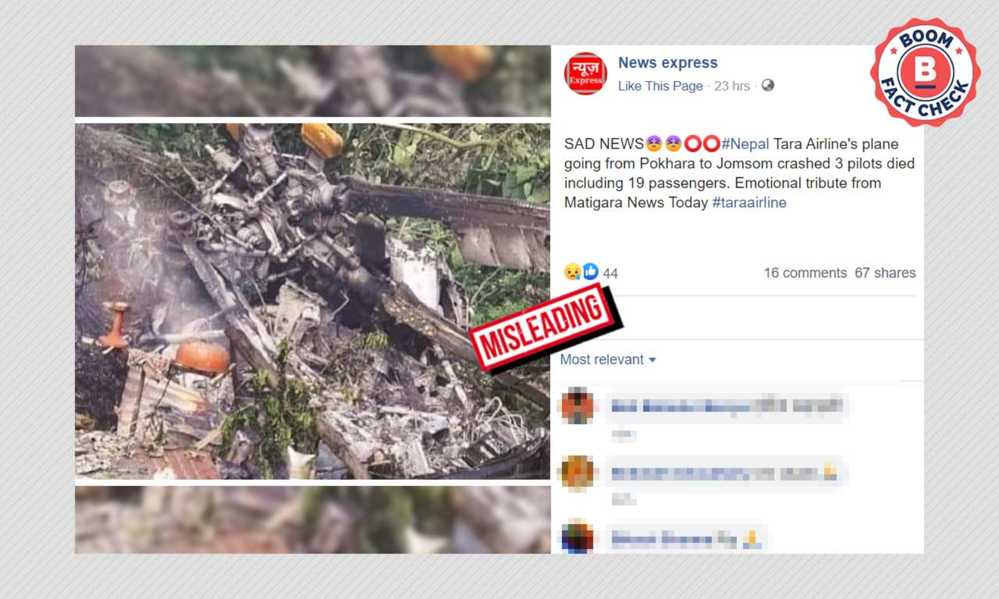Click the sad face reaction icon

[572, 272]
